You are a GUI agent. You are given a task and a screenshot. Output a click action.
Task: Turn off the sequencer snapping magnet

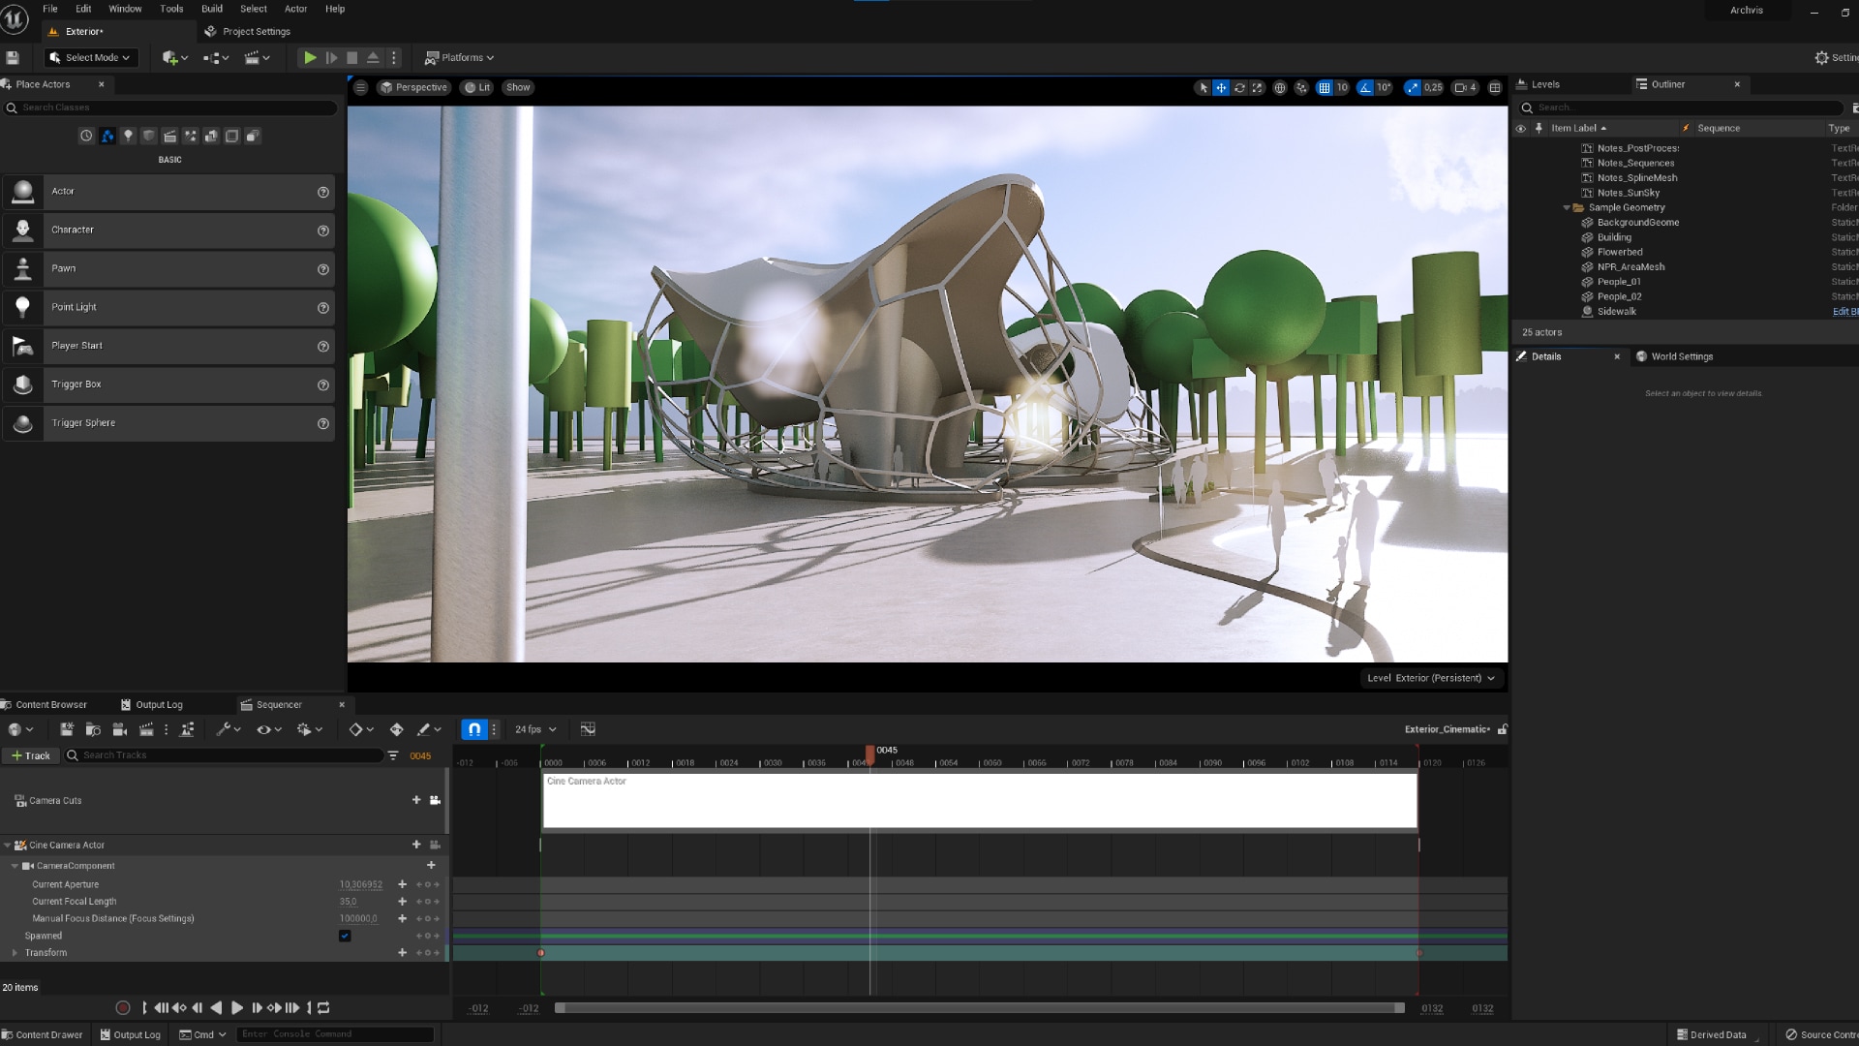[474, 729]
